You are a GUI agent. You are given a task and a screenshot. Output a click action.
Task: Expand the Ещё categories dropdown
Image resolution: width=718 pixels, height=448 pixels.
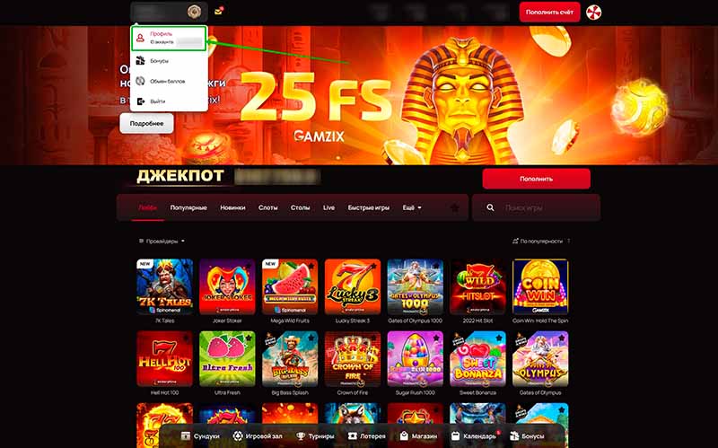pyautogui.click(x=412, y=208)
